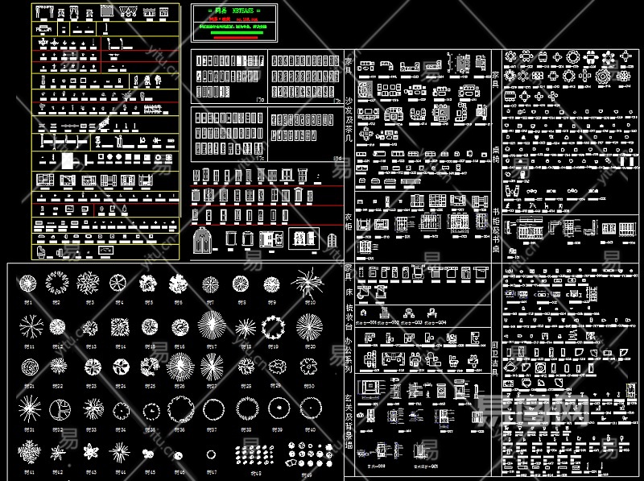Click the 办公系列 category label

coord(349,355)
